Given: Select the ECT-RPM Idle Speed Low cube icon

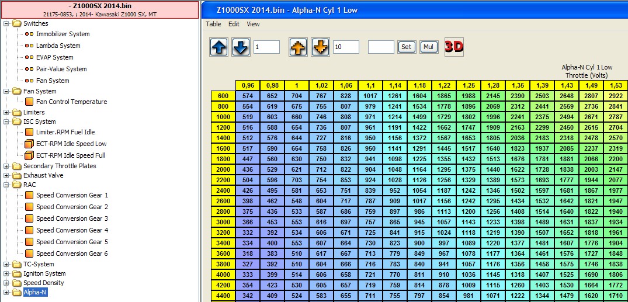Looking at the screenshot, I should point(29,144).
